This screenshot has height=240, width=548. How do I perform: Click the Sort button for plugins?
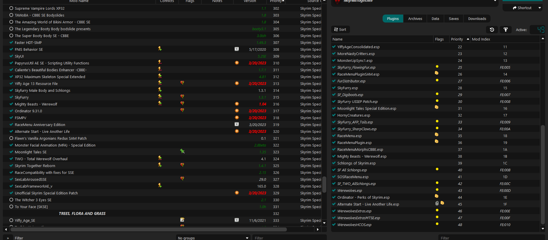[x=340, y=30]
